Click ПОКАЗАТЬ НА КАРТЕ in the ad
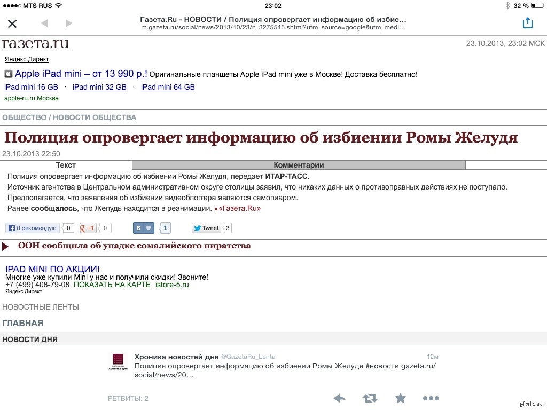 click(112, 285)
